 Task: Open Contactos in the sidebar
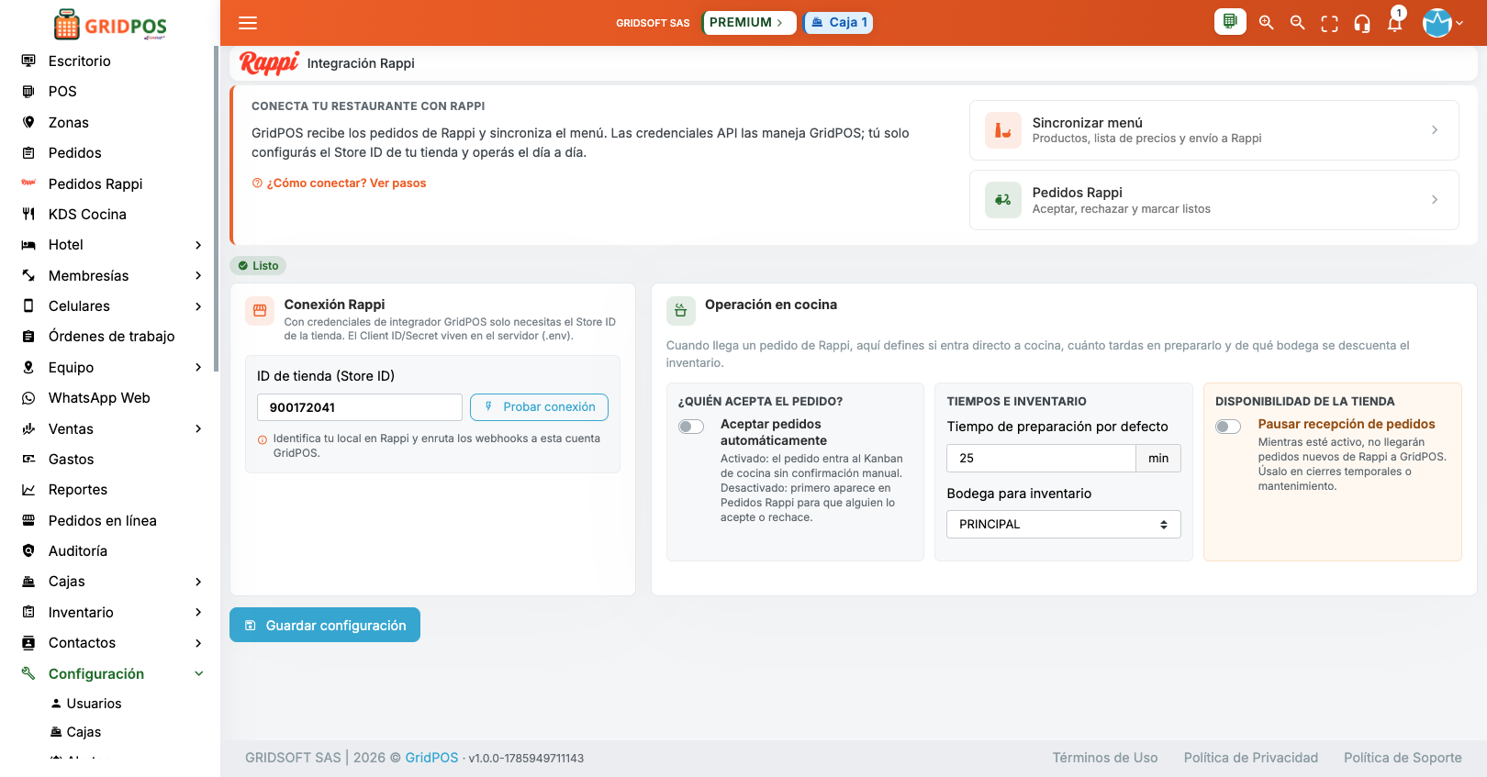tap(82, 643)
